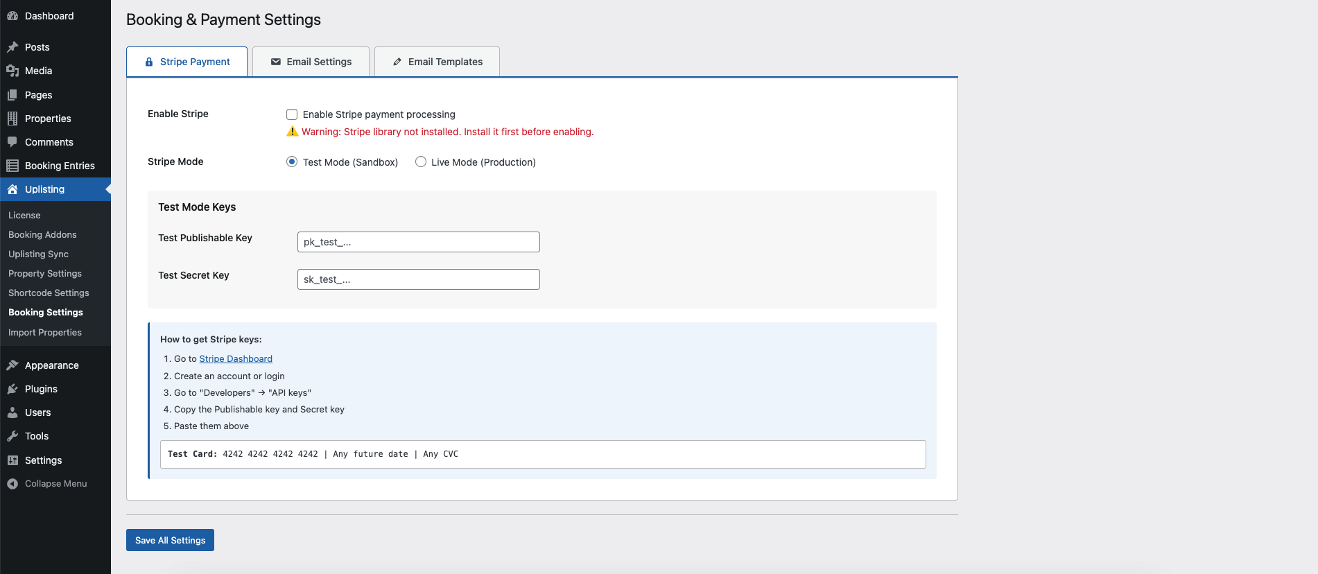Screen dimensions: 1318x574
Task: Click the "Create an account or login" step
Action: click(x=229, y=376)
